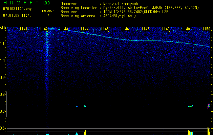Click the 1145 time marker
Image resolution: width=213 pixels, height=135 pixels.
[x=105, y=29]
